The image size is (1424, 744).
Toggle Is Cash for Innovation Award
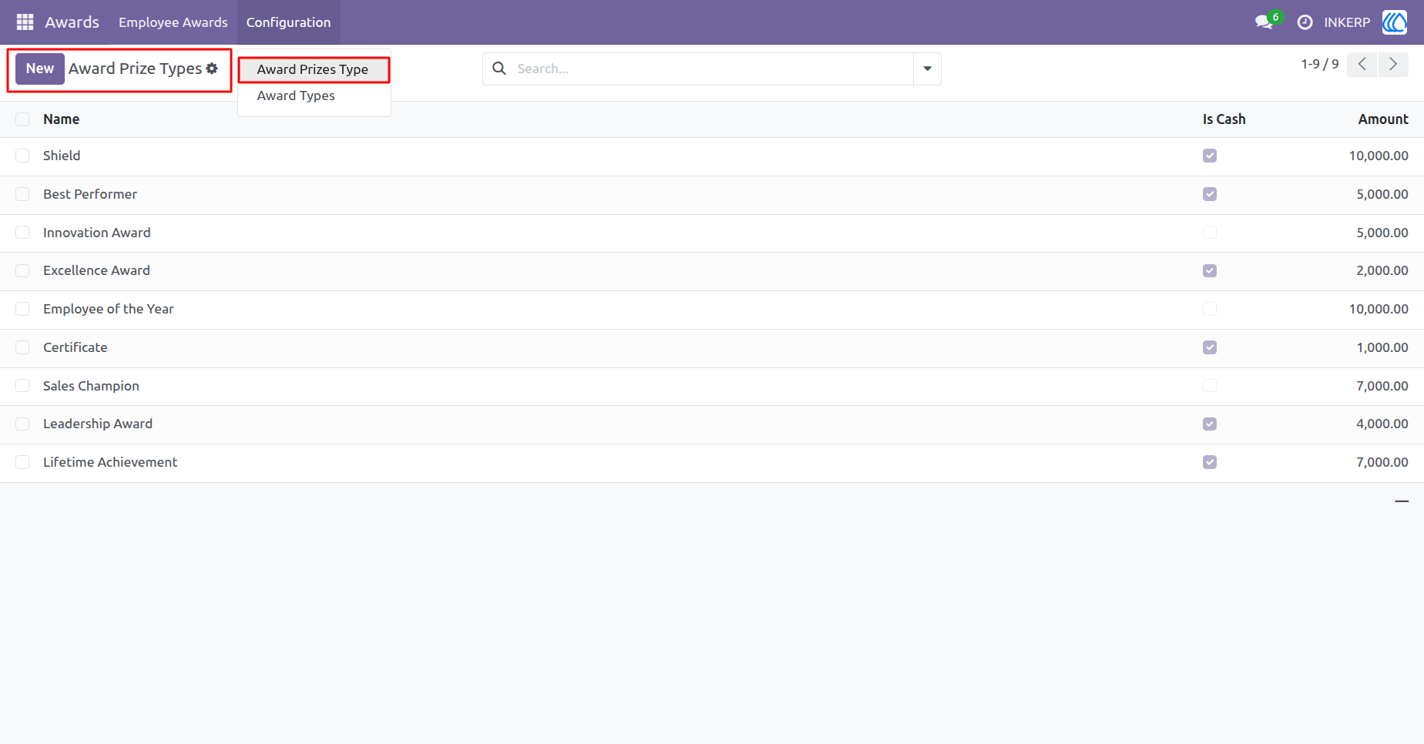tap(1210, 233)
